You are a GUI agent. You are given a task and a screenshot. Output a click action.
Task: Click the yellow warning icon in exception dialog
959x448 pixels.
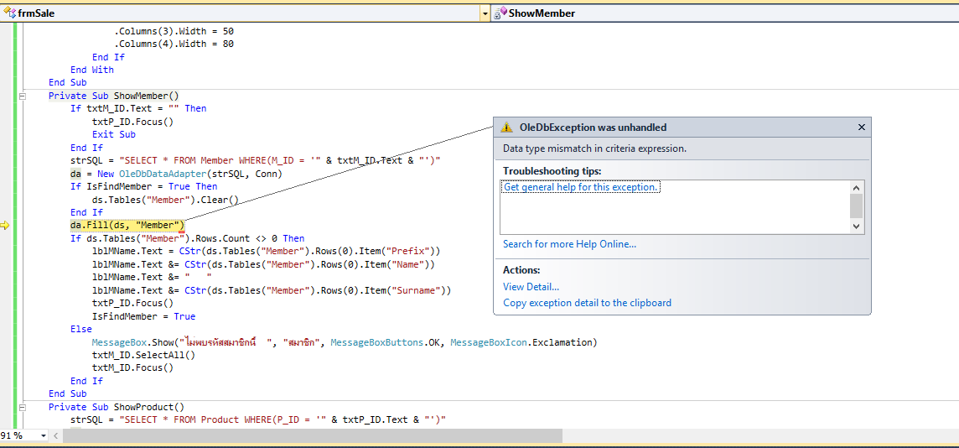pyautogui.click(x=506, y=128)
